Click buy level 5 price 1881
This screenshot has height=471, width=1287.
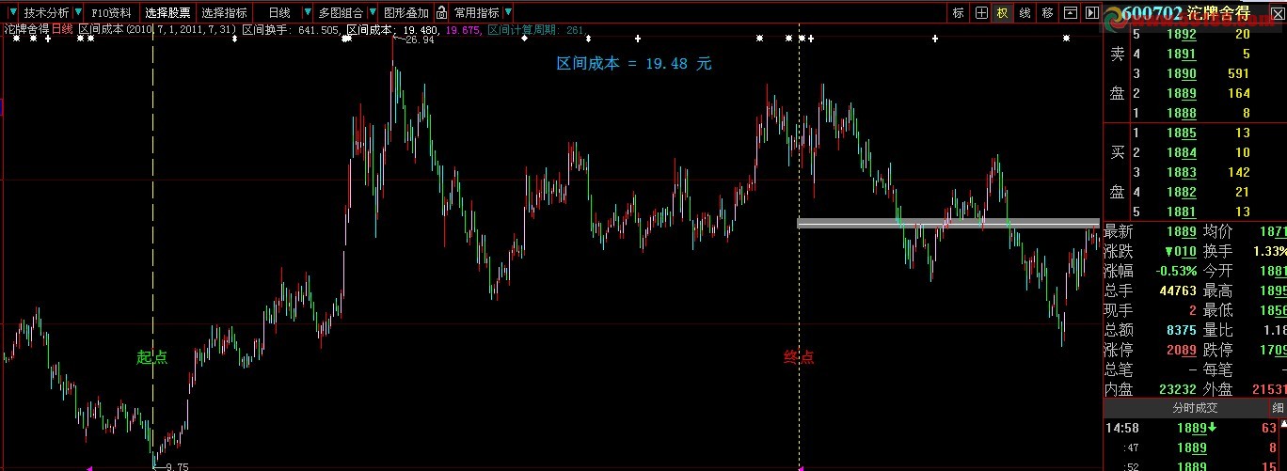(x=1182, y=212)
